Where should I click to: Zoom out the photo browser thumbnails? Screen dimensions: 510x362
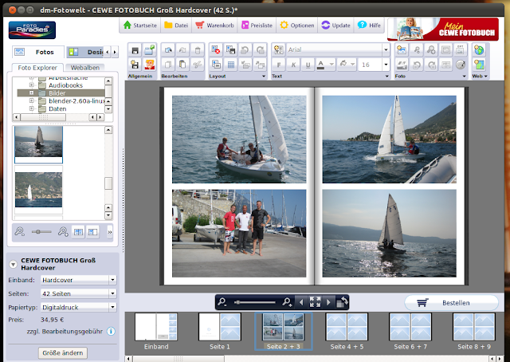[19, 231]
